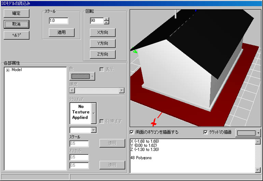Click the green axis arrow in the preview
The height and width of the screenshot is (181, 263).
[135, 50]
